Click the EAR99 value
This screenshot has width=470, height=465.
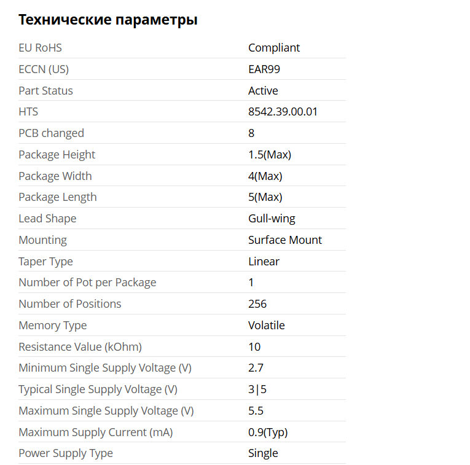point(264,69)
